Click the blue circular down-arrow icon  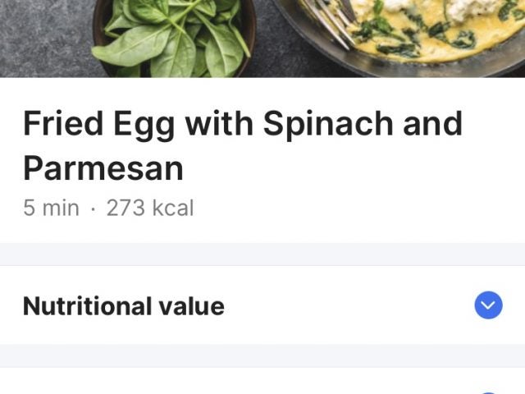click(488, 306)
